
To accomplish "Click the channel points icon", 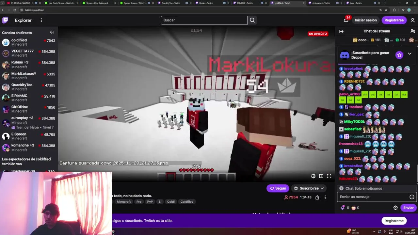I will [353, 208].
